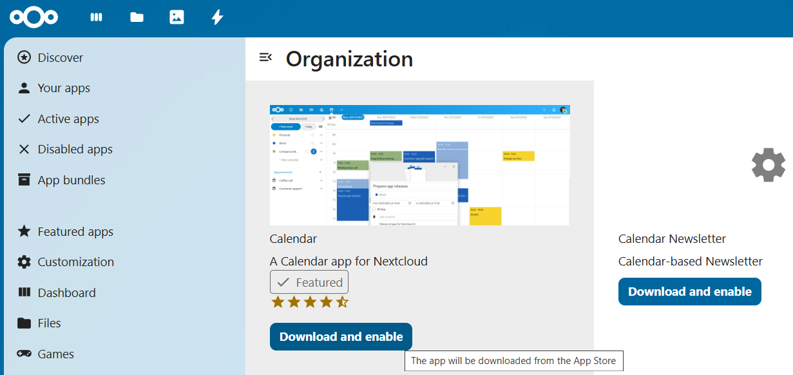Image resolution: width=793 pixels, height=375 pixels.
Task: Download and enable the Calendar app
Action: pyautogui.click(x=341, y=337)
